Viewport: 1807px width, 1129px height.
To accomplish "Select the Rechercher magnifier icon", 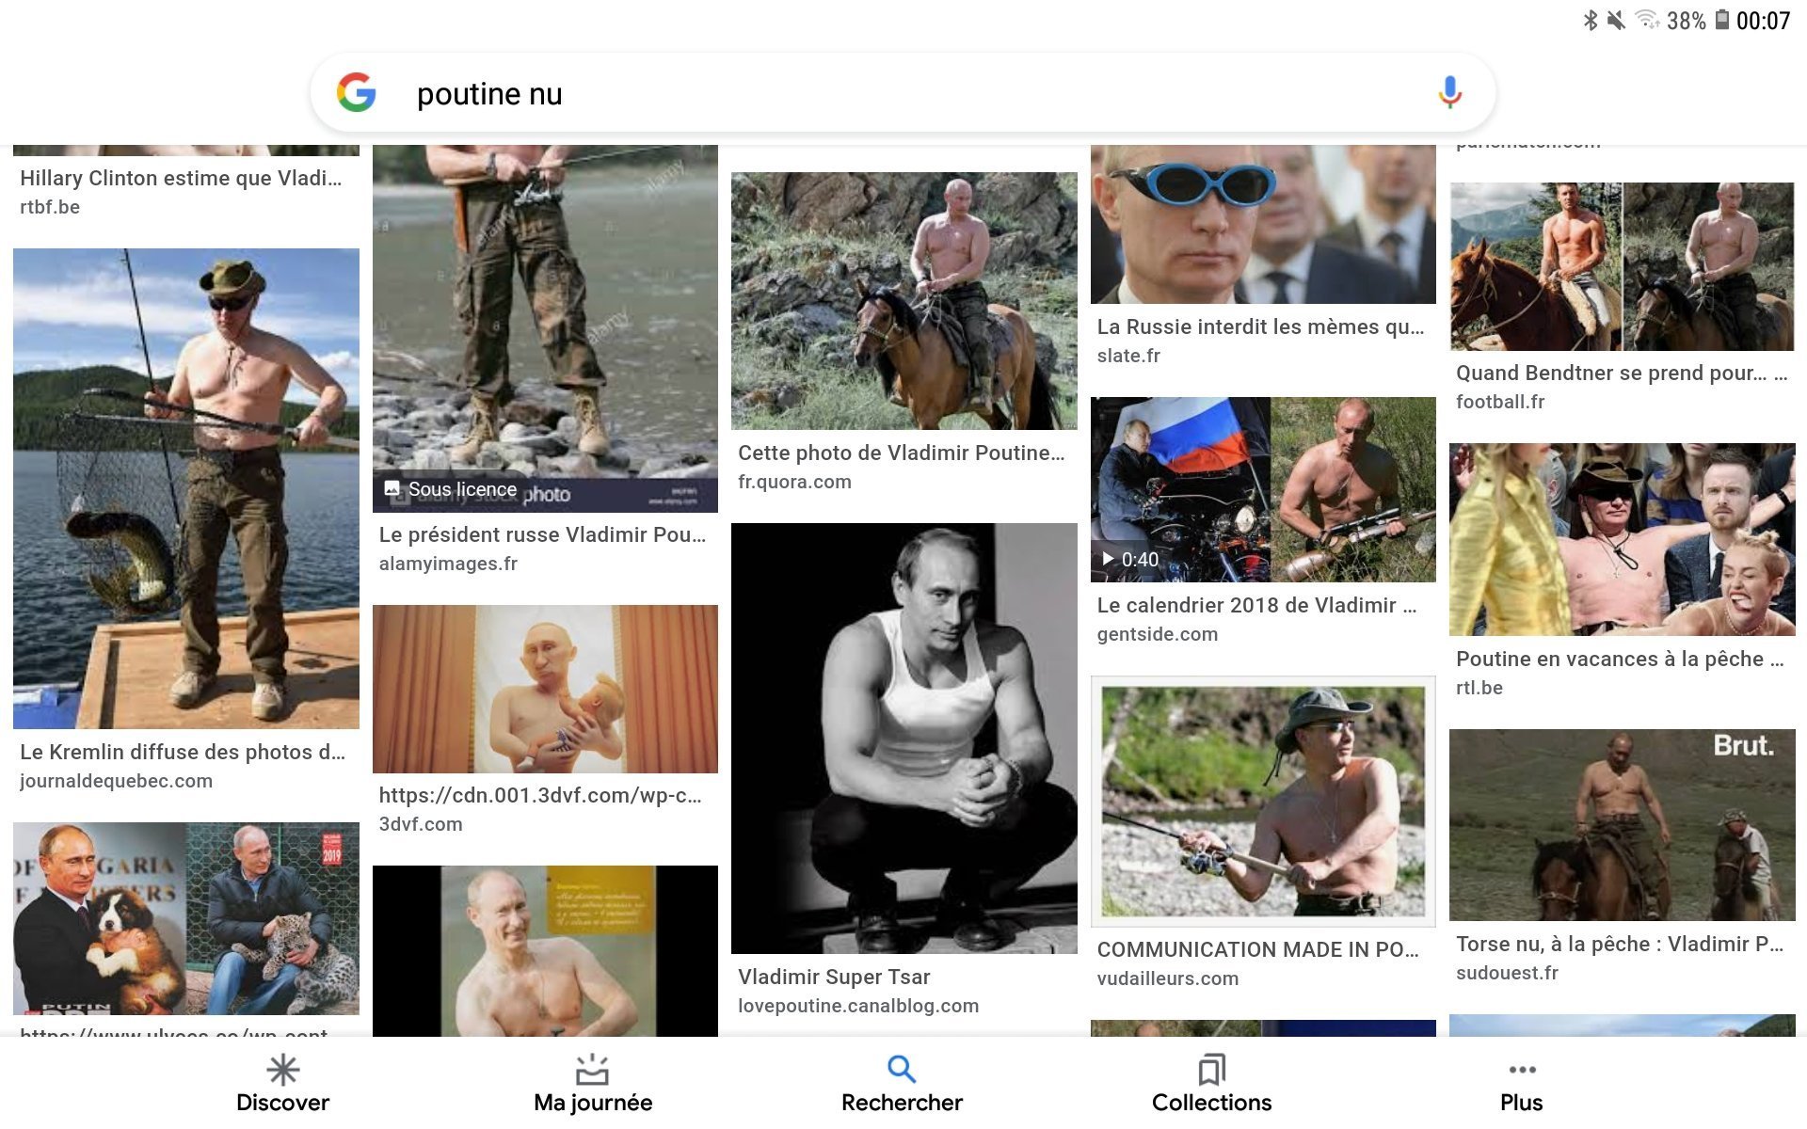I will click(902, 1069).
